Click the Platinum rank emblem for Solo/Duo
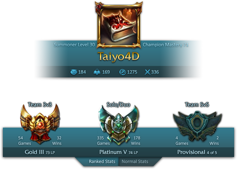 (118, 125)
